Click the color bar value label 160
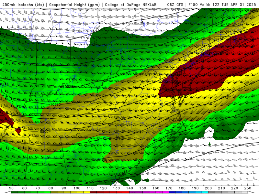 point(156,188)
